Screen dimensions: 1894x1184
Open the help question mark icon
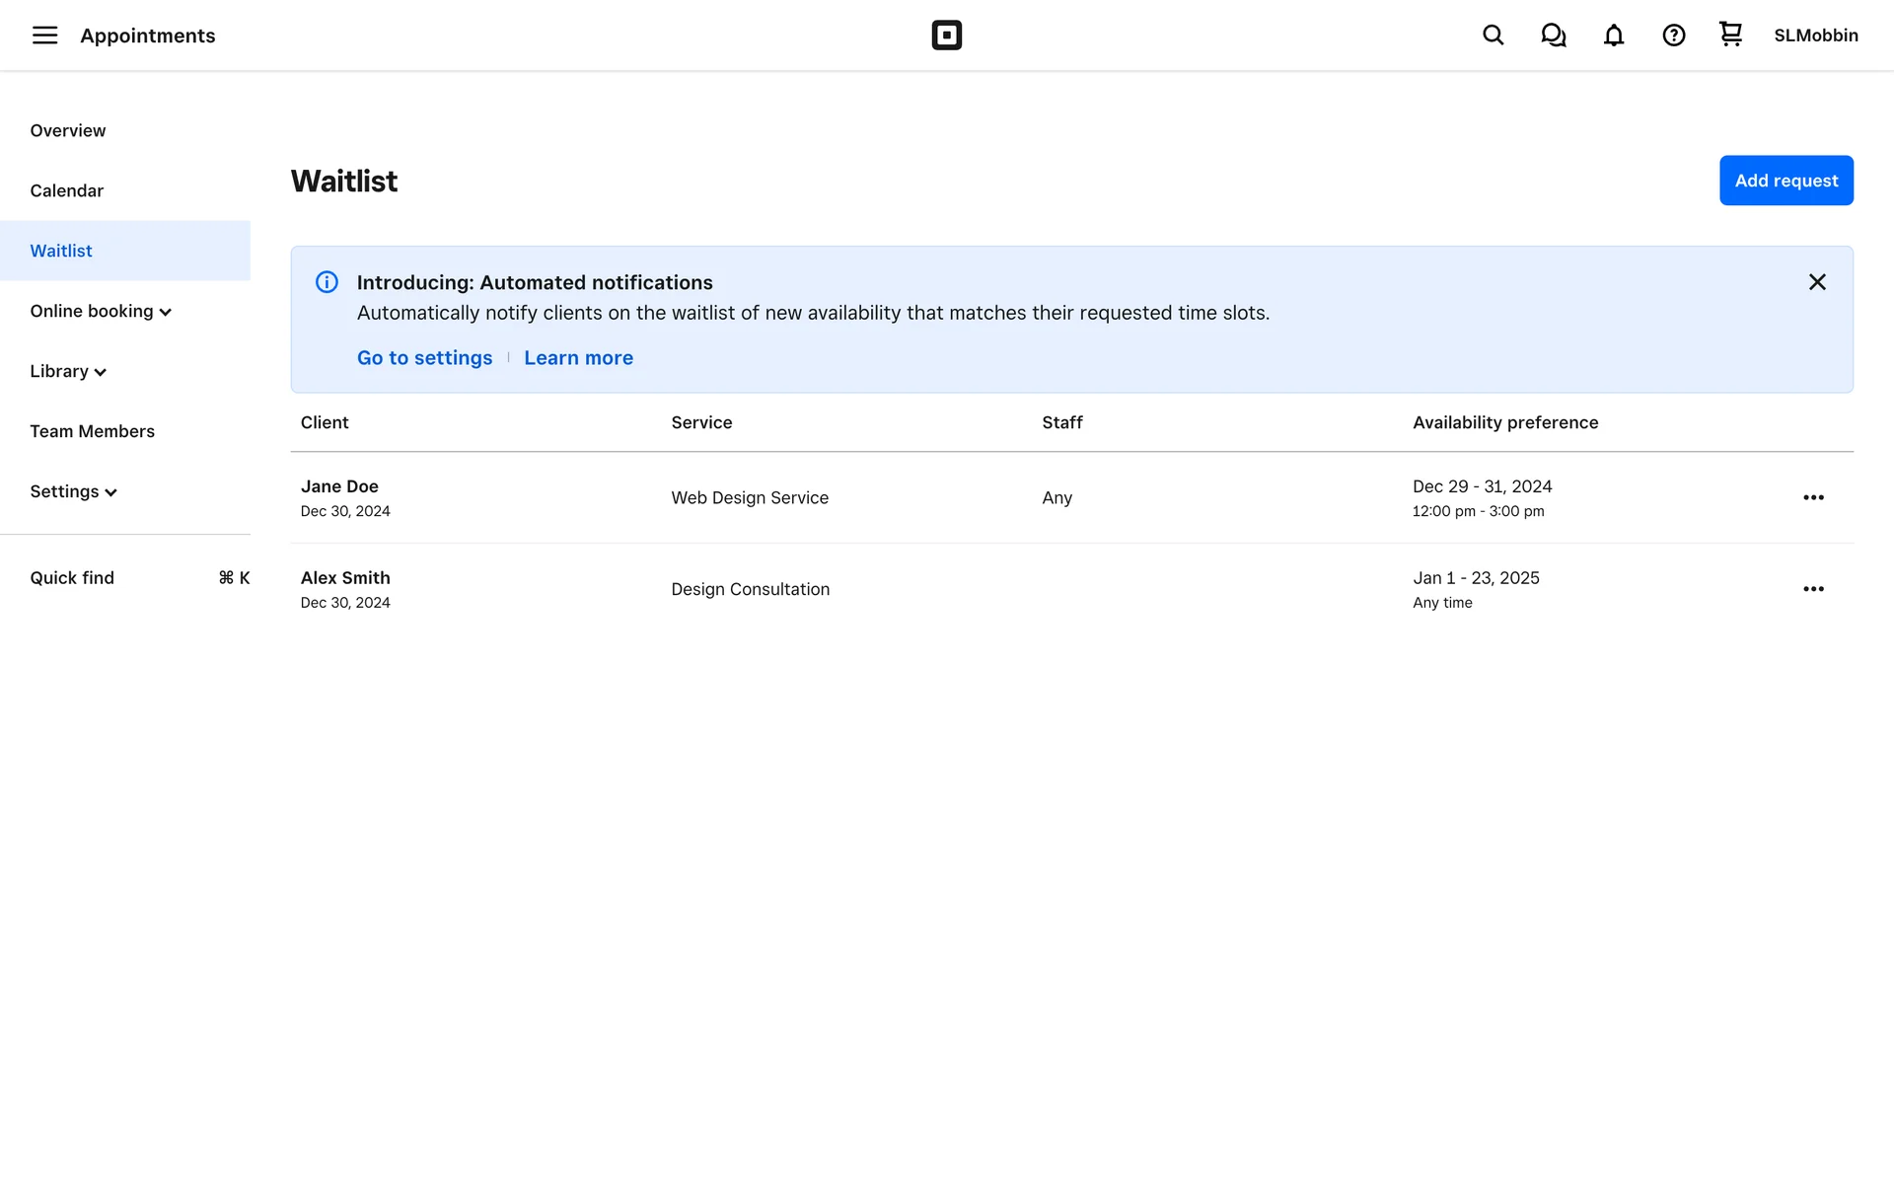[x=1673, y=36]
